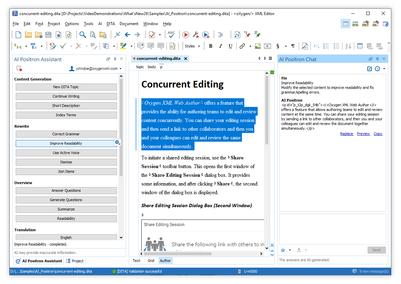Switch to the XSLT Debugger perspective
Image resolution: width=401 pixels, height=284 pixels.
pyautogui.click(x=366, y=24)
